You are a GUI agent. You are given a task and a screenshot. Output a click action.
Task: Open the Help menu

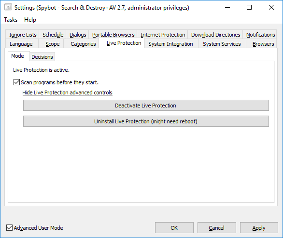[x=30, y=20]
